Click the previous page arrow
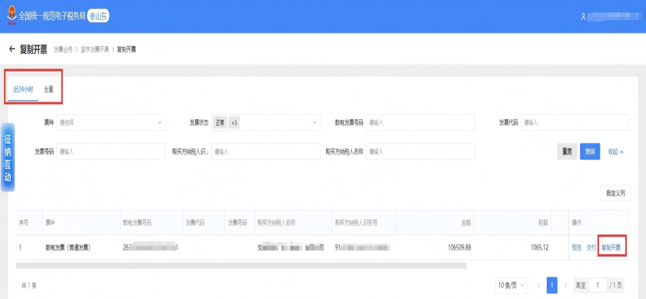 click(x=538, y=285)
